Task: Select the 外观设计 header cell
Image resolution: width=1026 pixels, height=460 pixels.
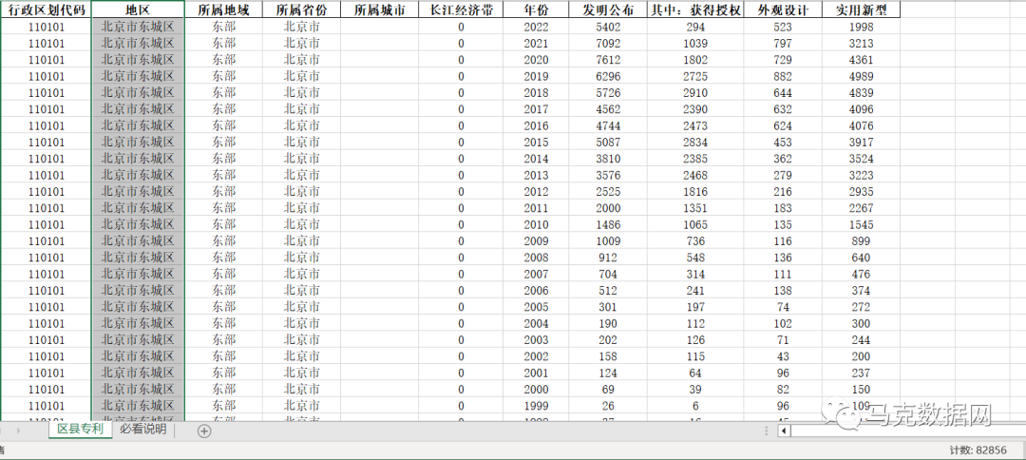Action: (783, 10)
